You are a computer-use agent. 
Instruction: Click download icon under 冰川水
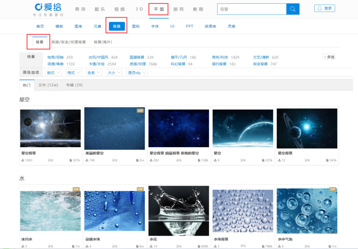(23, 246)
